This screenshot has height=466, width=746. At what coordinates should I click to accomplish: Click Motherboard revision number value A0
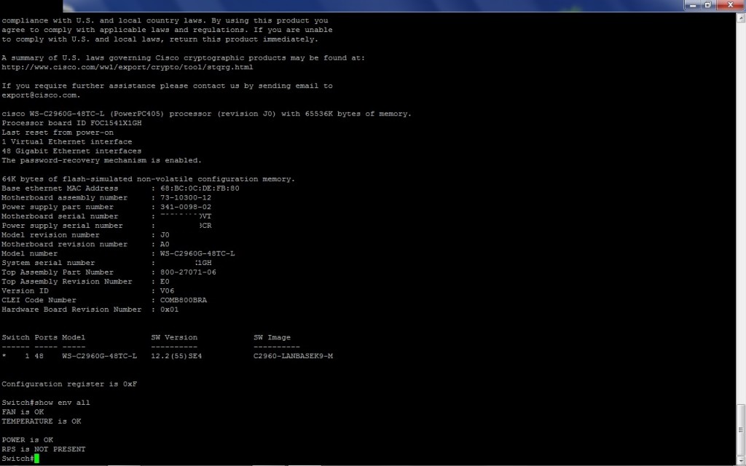165,244
